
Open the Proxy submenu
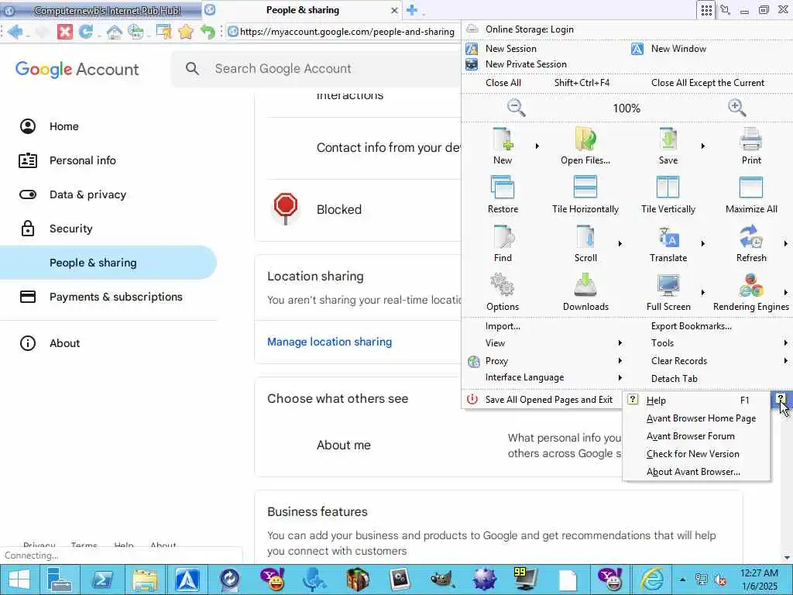coord(544,361)
